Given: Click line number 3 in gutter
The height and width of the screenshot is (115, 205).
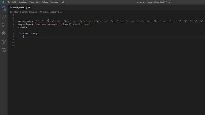Looking at the screenshot, I should point(13,21).
